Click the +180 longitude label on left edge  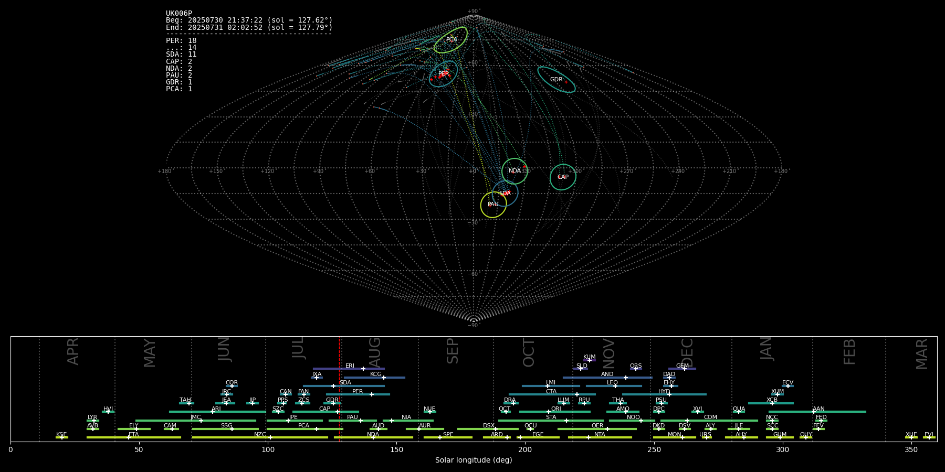pyautogui.click(x=165, y=171)
